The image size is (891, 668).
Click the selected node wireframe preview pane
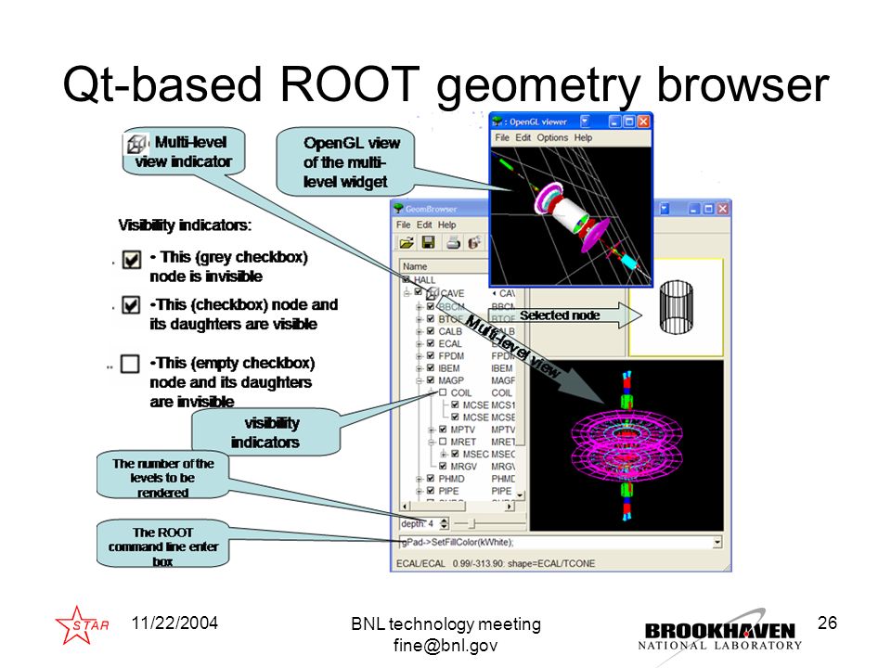click(676, 307)
